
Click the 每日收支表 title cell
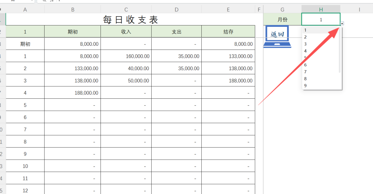131,20
